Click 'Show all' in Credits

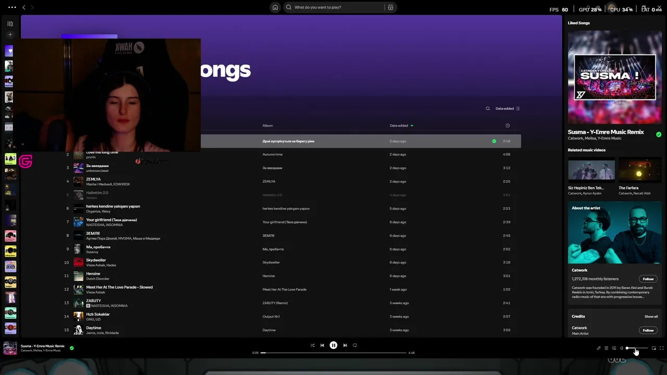point(651,316)
